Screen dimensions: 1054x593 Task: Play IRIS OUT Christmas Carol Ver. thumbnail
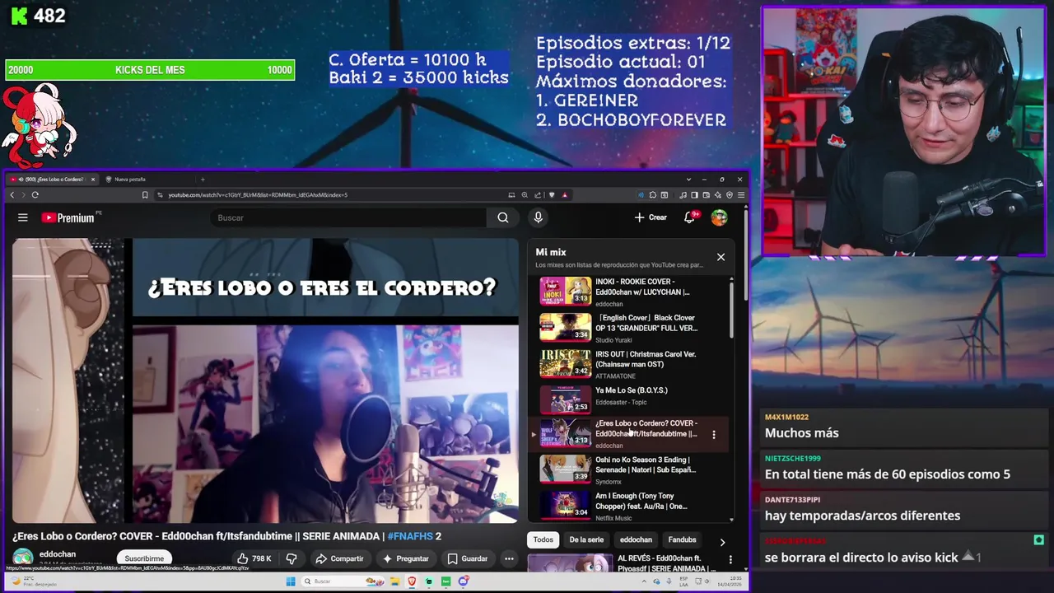tap(566, 363)
